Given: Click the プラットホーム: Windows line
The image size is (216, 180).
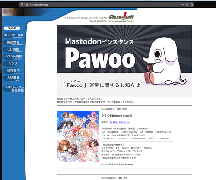Looking at the screenshot, I should coord(135,139).
